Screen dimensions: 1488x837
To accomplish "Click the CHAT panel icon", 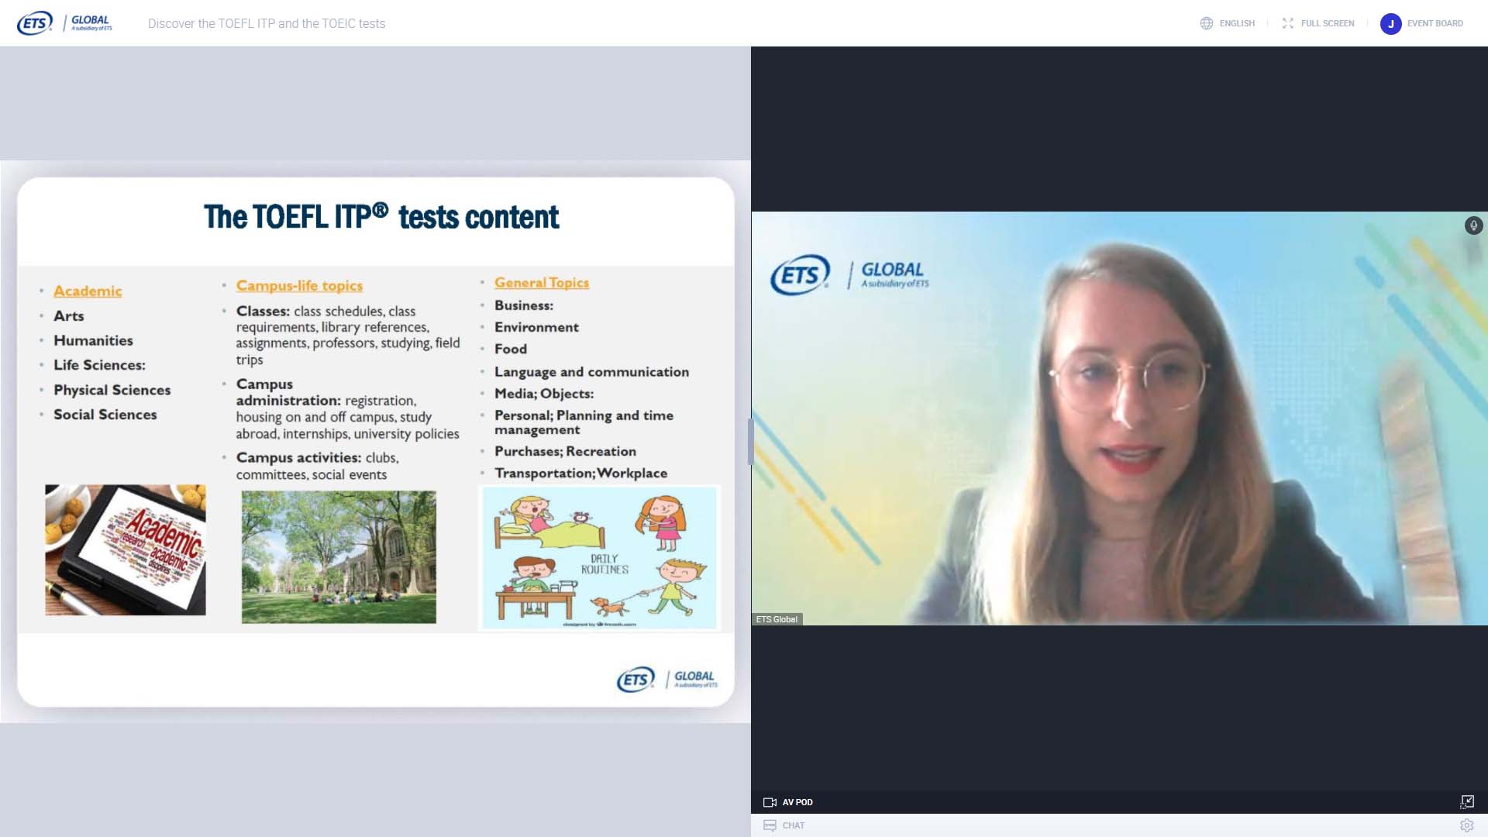I will tap(770, 825).
